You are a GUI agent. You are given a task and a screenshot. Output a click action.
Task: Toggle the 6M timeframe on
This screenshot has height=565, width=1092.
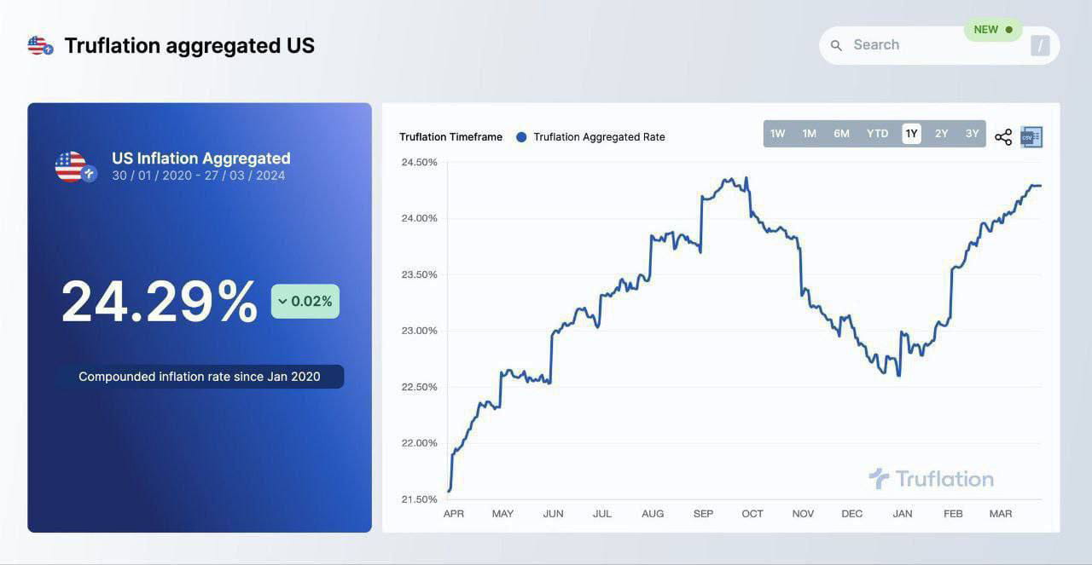click(841, 133)
